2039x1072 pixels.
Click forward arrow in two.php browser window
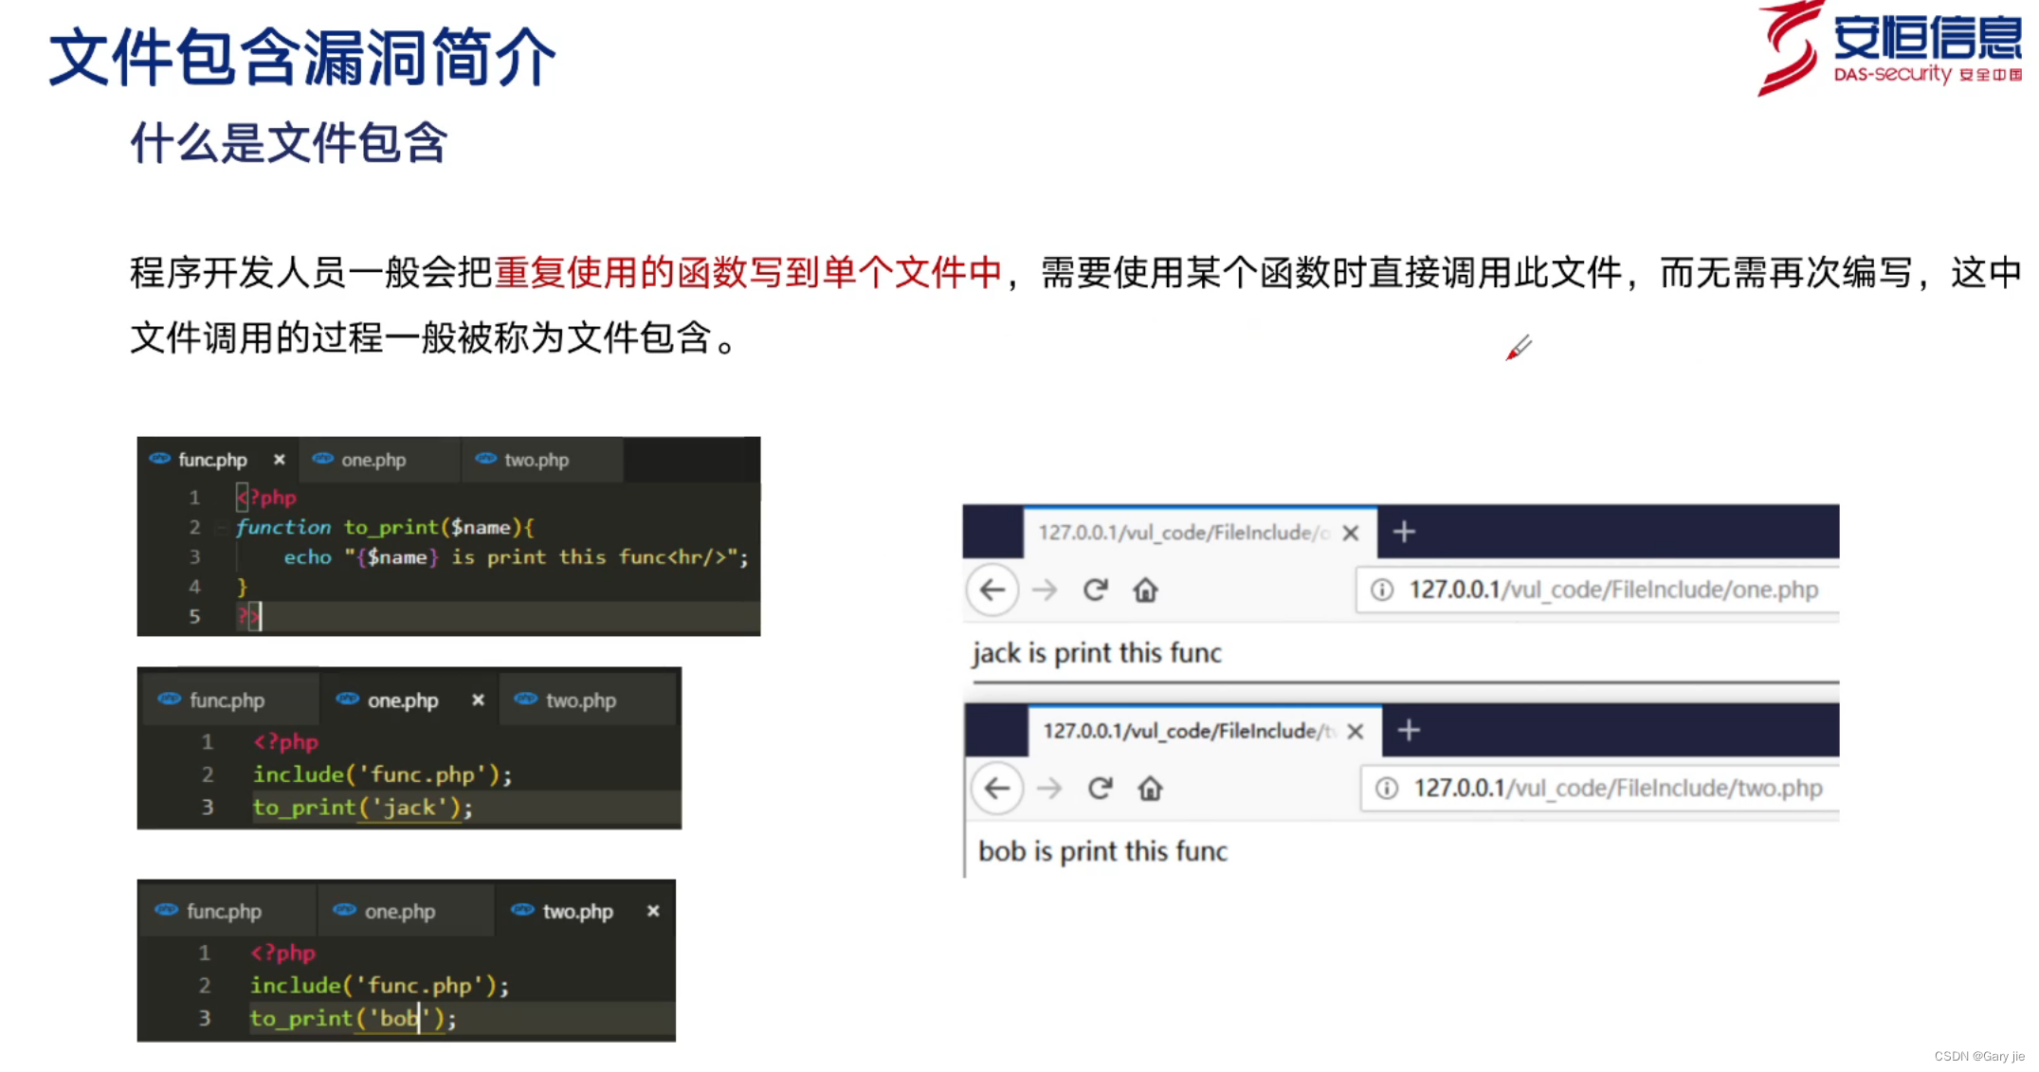[x=1049, y=789]
